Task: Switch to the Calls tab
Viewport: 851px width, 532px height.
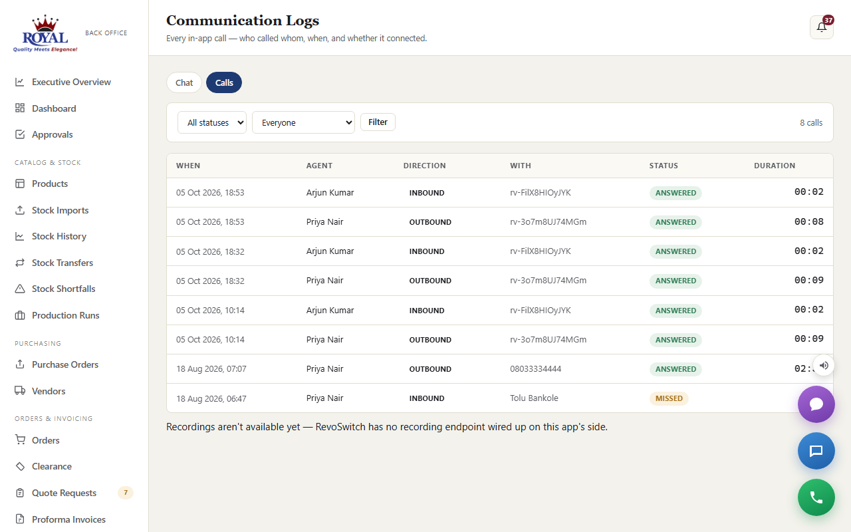Action: tap(224, 82)
